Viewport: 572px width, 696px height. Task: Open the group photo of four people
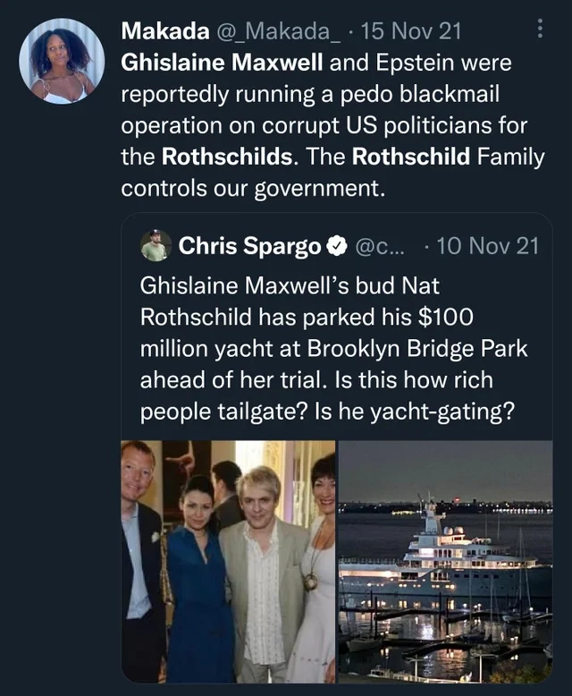coord(229,561)
